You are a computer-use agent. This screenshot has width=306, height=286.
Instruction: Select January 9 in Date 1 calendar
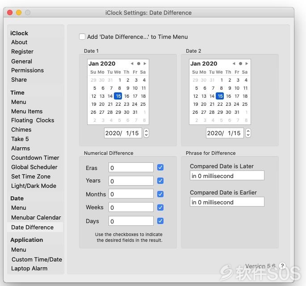128,88
